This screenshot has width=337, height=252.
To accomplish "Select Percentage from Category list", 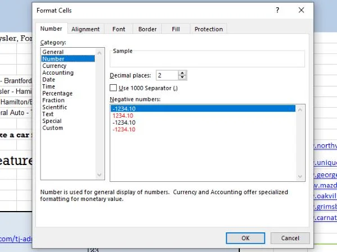I will [57, 93].
